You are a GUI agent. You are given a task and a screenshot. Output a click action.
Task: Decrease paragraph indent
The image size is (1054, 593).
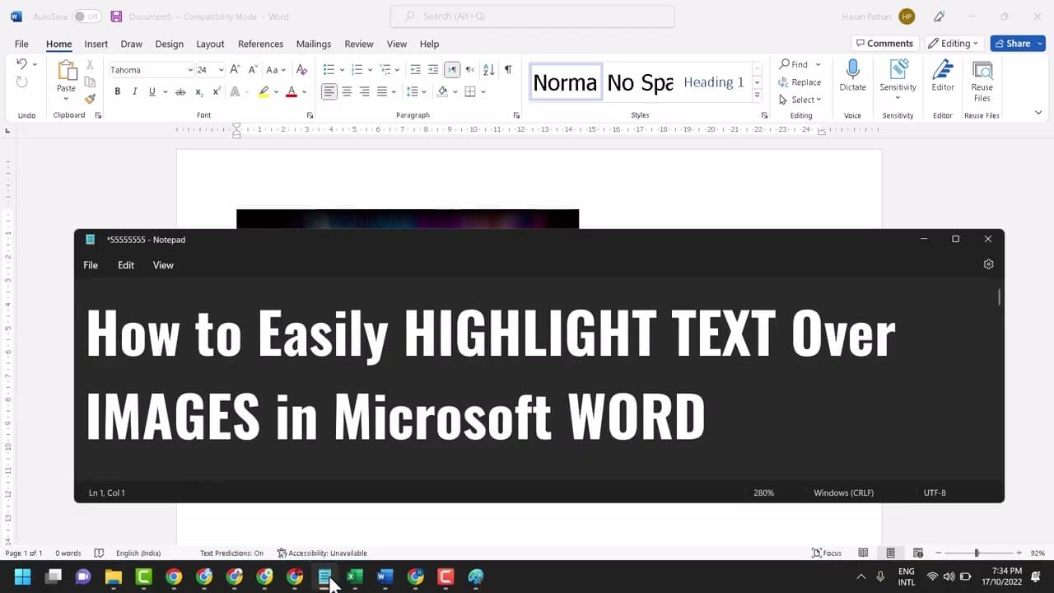(x=415, y=70)
